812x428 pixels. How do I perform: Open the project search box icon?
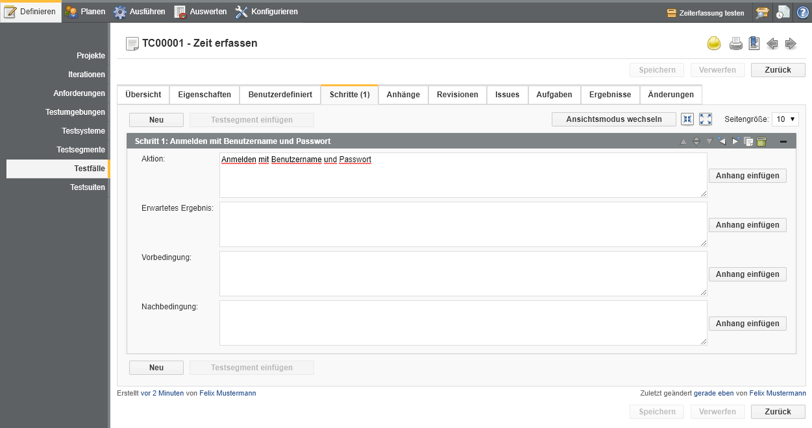click(x=762, y=12)
